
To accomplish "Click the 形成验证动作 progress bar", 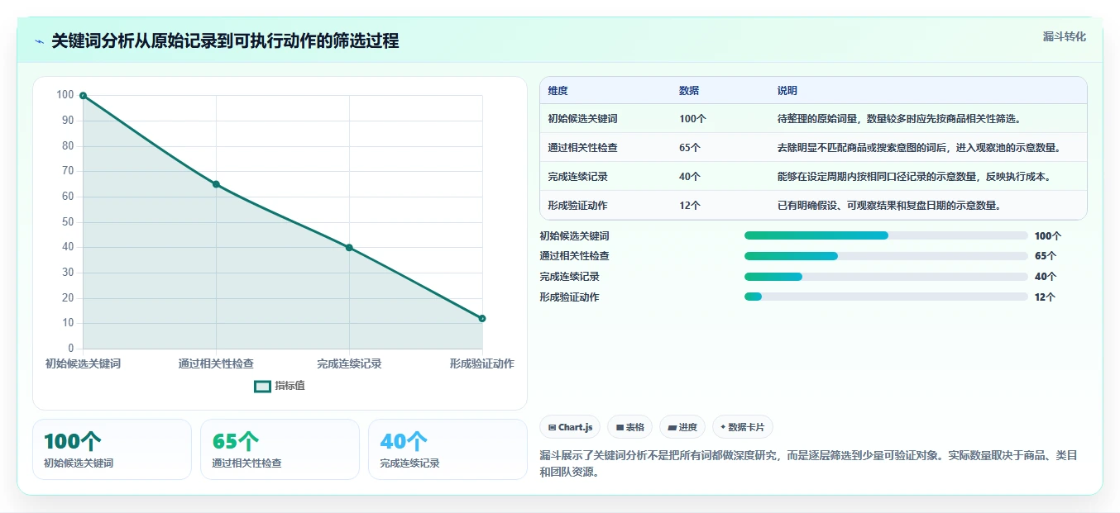I will pyautogui.click(x=886, y=297).
